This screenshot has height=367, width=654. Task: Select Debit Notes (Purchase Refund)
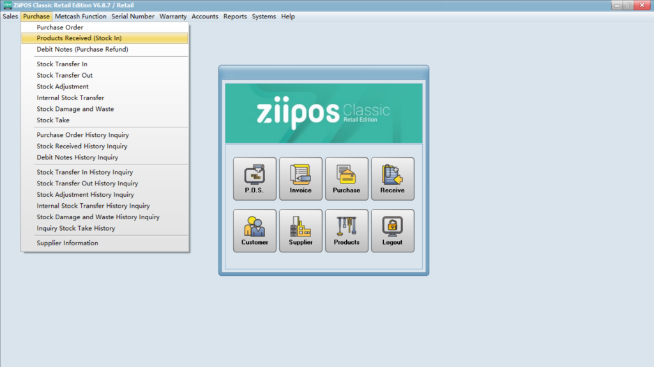pyautogui.click(x=82, y=50)
